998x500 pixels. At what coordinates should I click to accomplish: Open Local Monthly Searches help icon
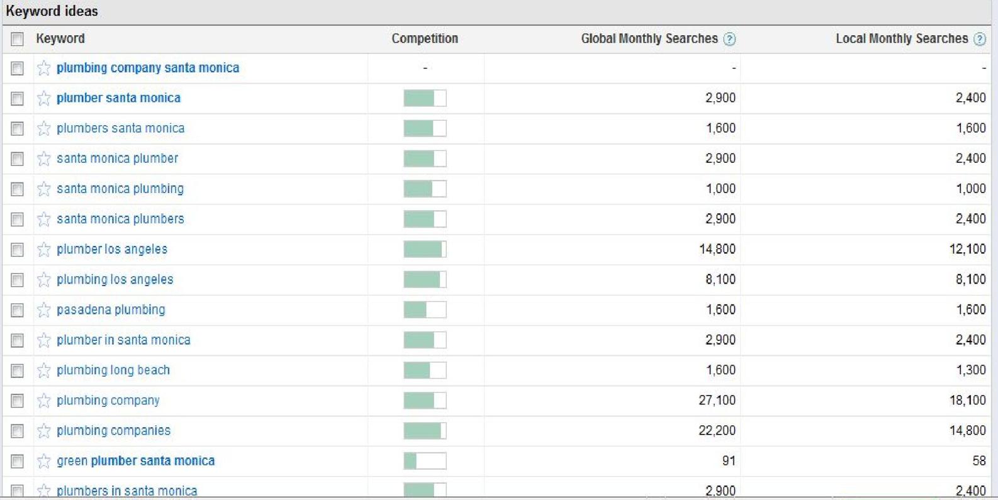click(979, 39)
